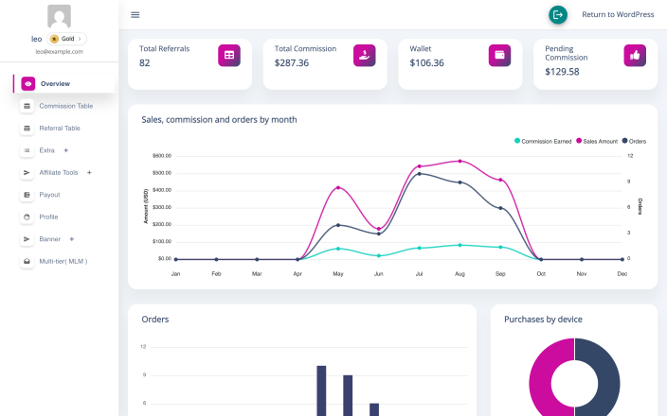The image size is (667, 416).
Task: Expand the Extra submenu plus
Action: [x=66, y=150]
